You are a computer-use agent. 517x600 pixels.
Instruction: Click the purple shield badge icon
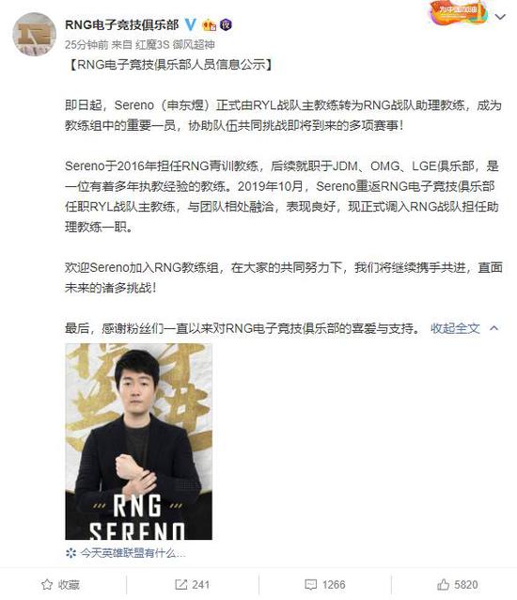click(x=226, y=25)
